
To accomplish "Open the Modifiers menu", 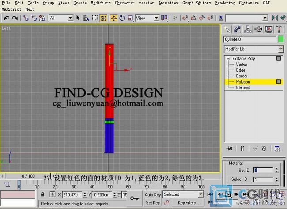I will [101, 3].
